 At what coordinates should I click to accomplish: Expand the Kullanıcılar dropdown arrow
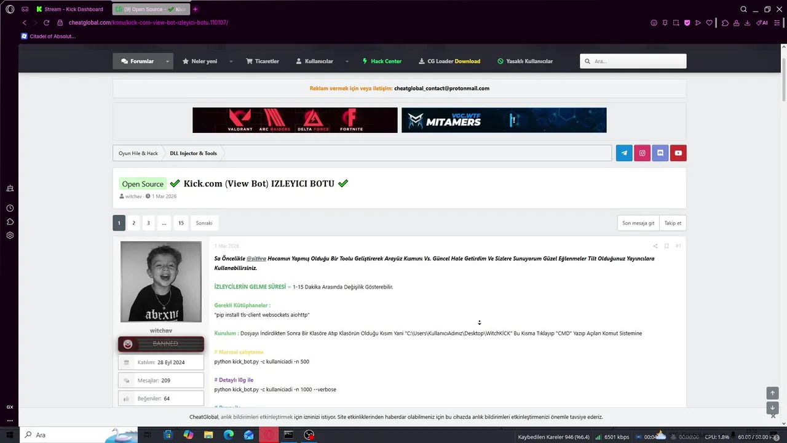pos(347,62)
